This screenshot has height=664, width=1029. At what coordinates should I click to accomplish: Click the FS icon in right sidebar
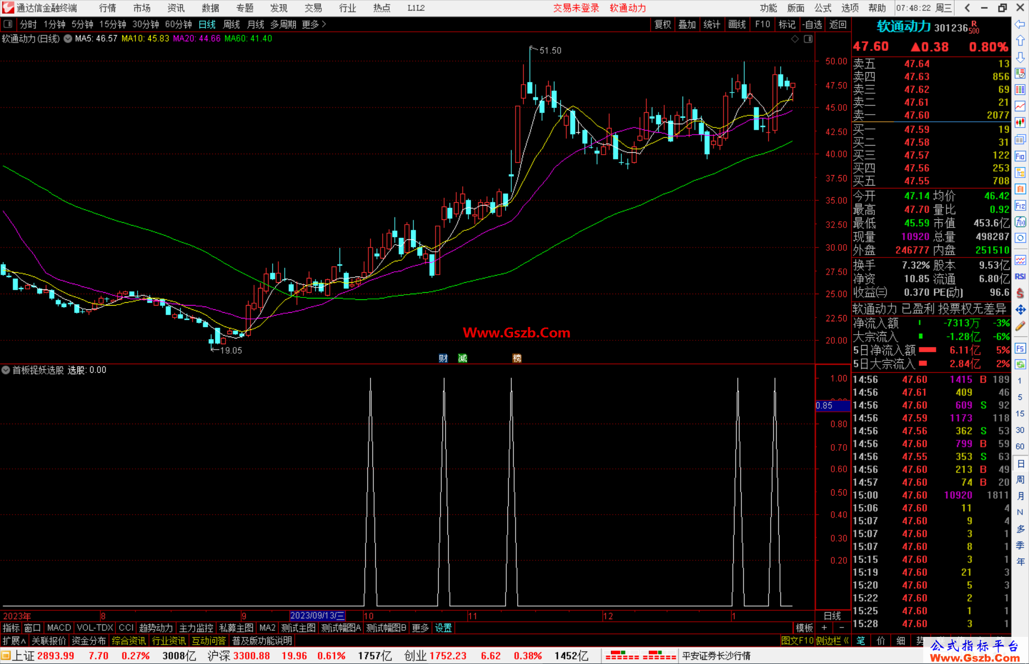1020,348
